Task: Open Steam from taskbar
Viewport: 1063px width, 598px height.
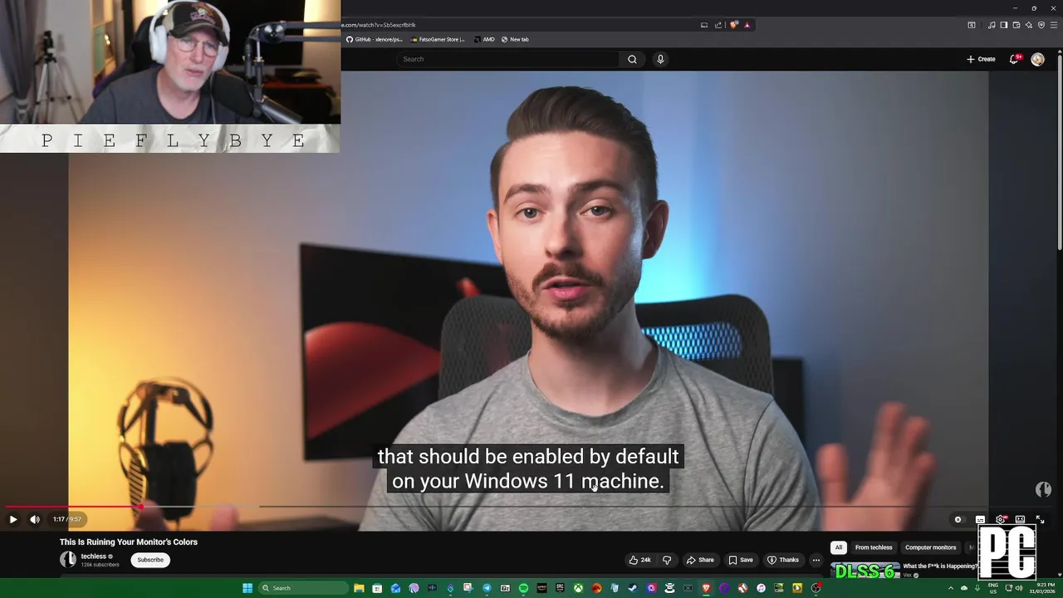Action: click(633, 588)
